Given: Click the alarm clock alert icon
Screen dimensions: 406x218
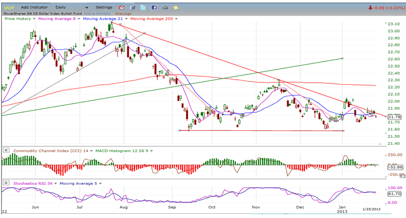Looking at the screenshot, I should (122, 7).
